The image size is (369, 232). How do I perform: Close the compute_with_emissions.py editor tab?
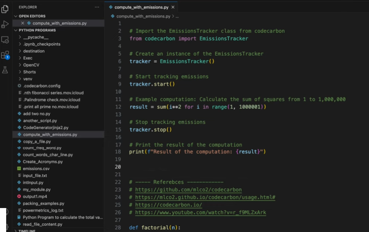173,7
